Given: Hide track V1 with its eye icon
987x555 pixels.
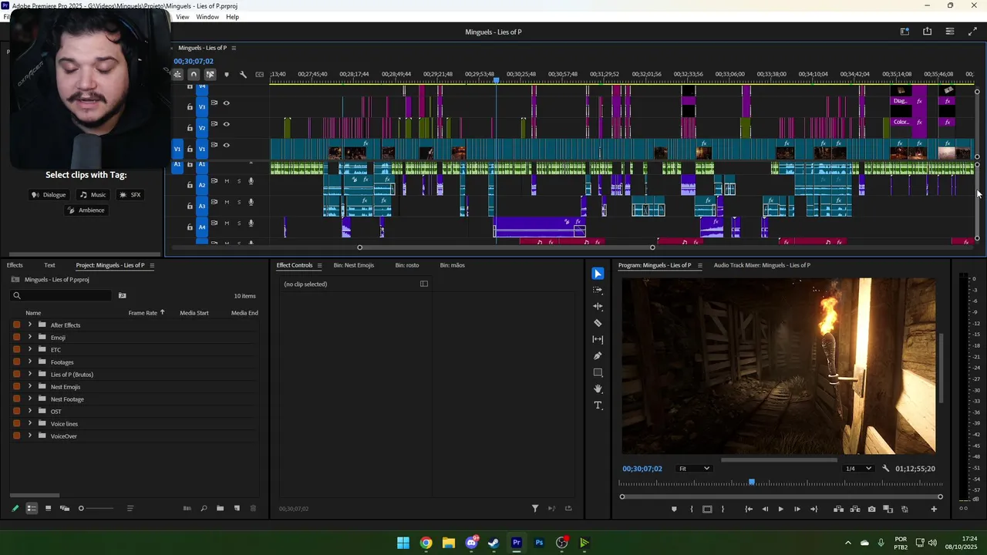Looking at the screenshot, I should click(x=226, y=145).
